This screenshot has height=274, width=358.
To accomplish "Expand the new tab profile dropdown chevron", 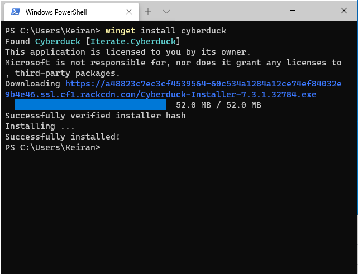I will (x=166, y=12).
